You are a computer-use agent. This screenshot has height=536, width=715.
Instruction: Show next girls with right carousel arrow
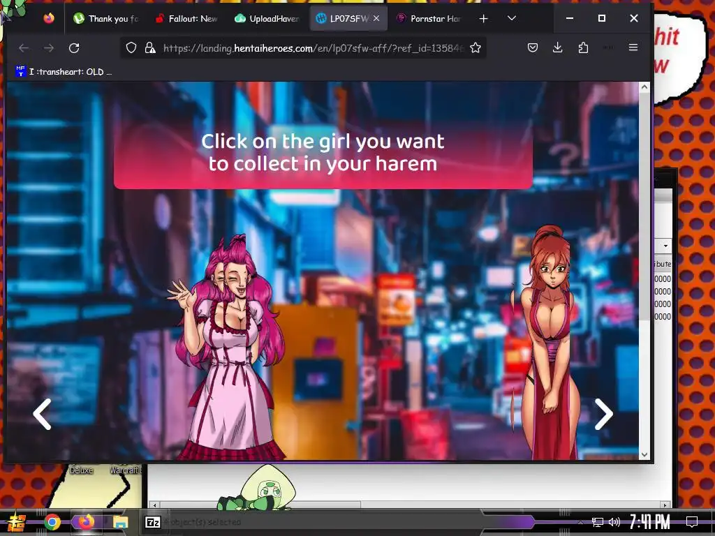(x=603, y=415)
